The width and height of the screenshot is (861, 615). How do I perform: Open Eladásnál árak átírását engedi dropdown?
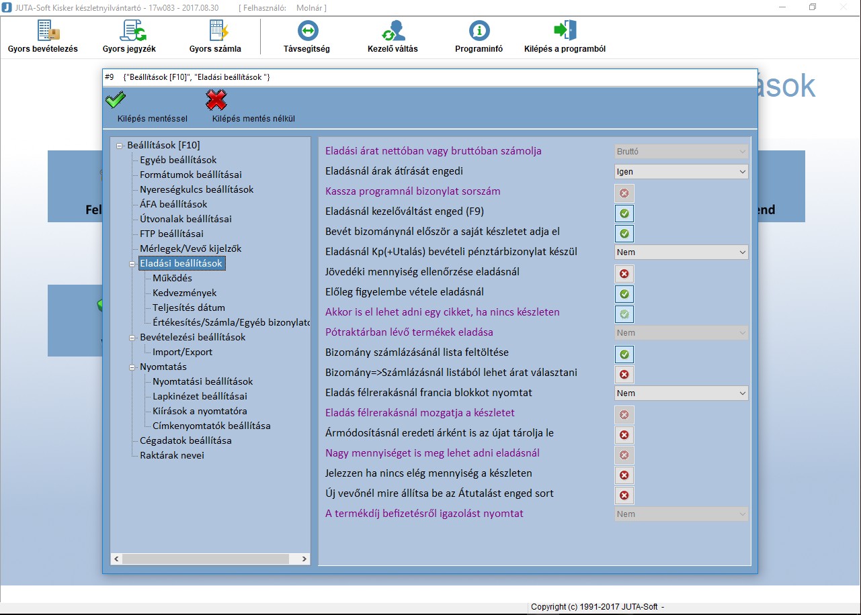point(681,172)
